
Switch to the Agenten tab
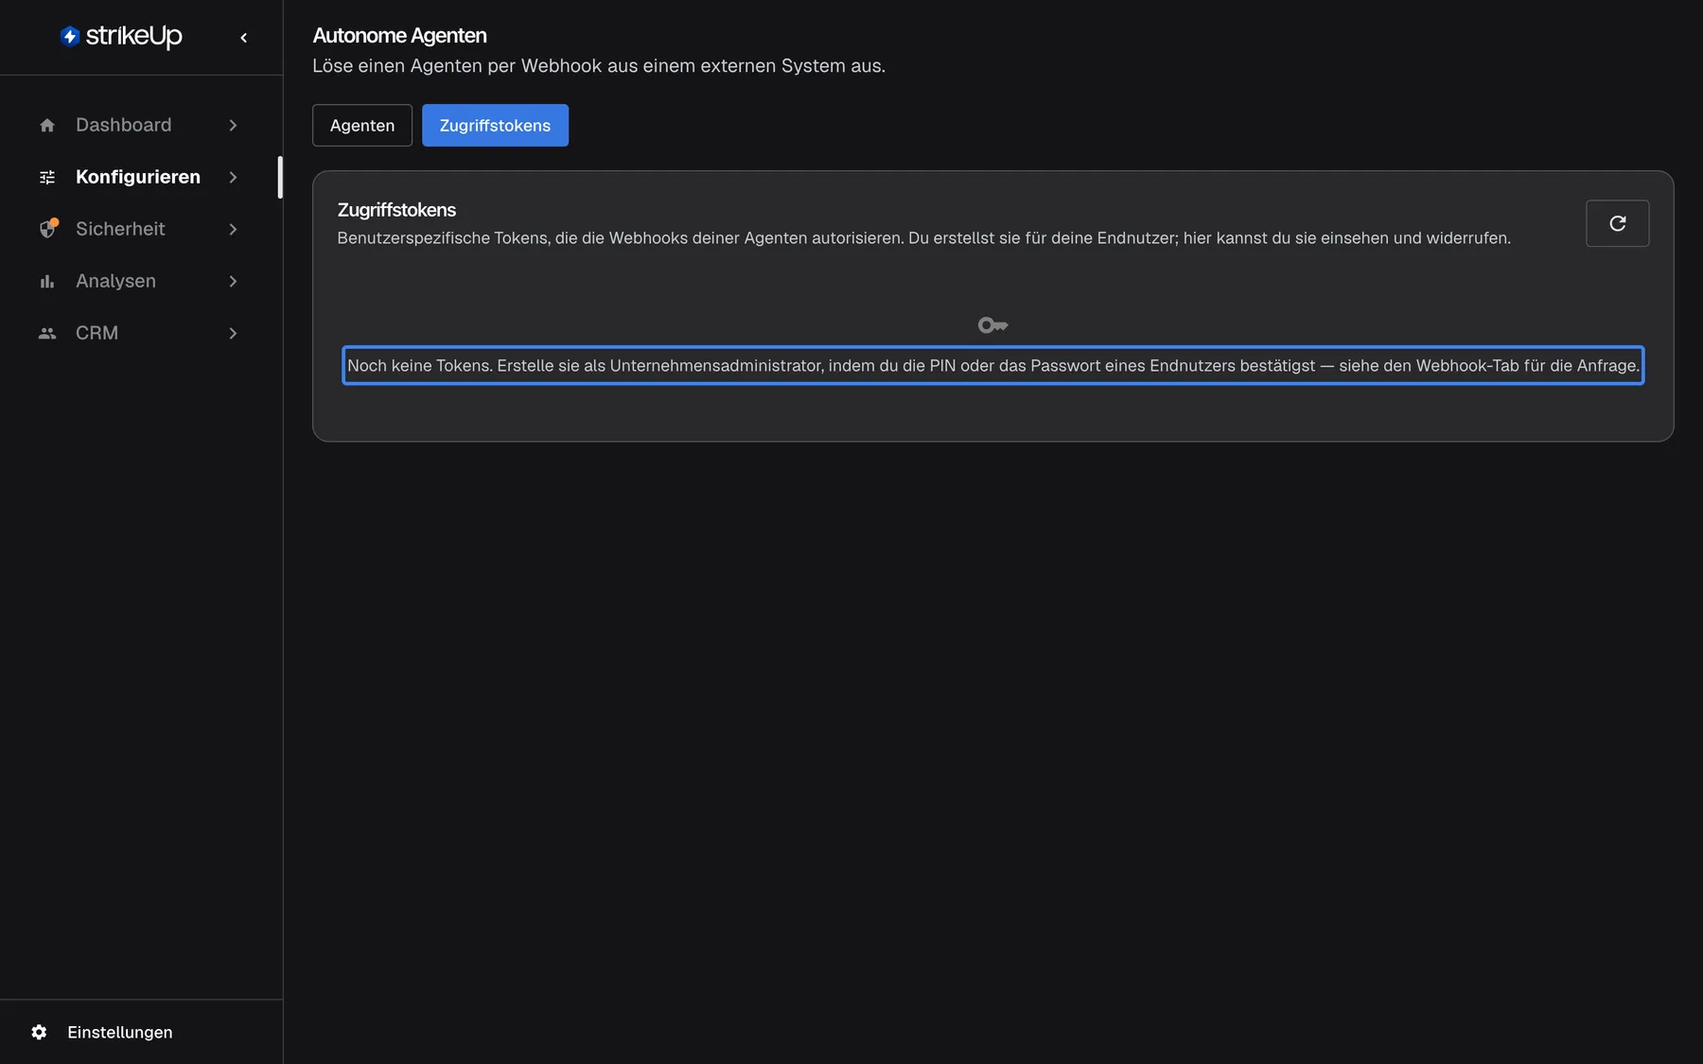[362, 125]
